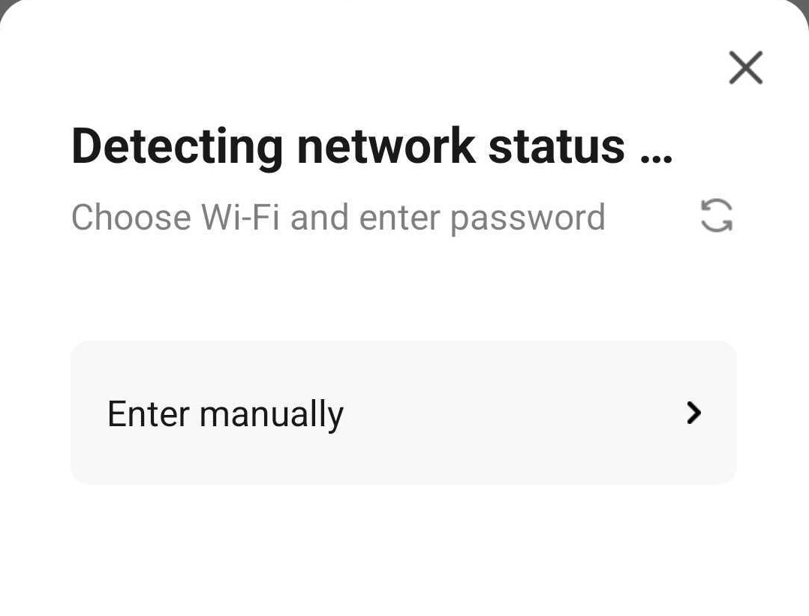Exit Wi-Fi setup using the close icon

pos(745,68)
